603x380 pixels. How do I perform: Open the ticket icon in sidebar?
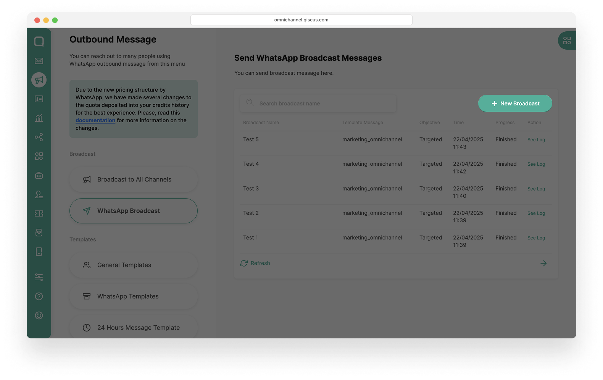click(39, 213)
